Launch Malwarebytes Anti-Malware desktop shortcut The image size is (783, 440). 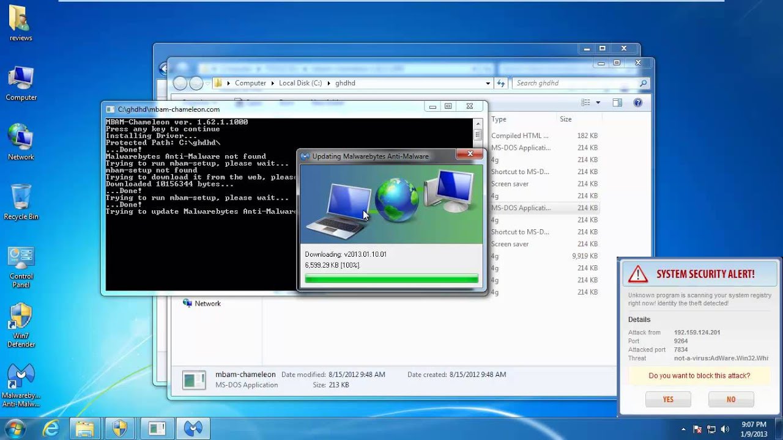(21, 386)
